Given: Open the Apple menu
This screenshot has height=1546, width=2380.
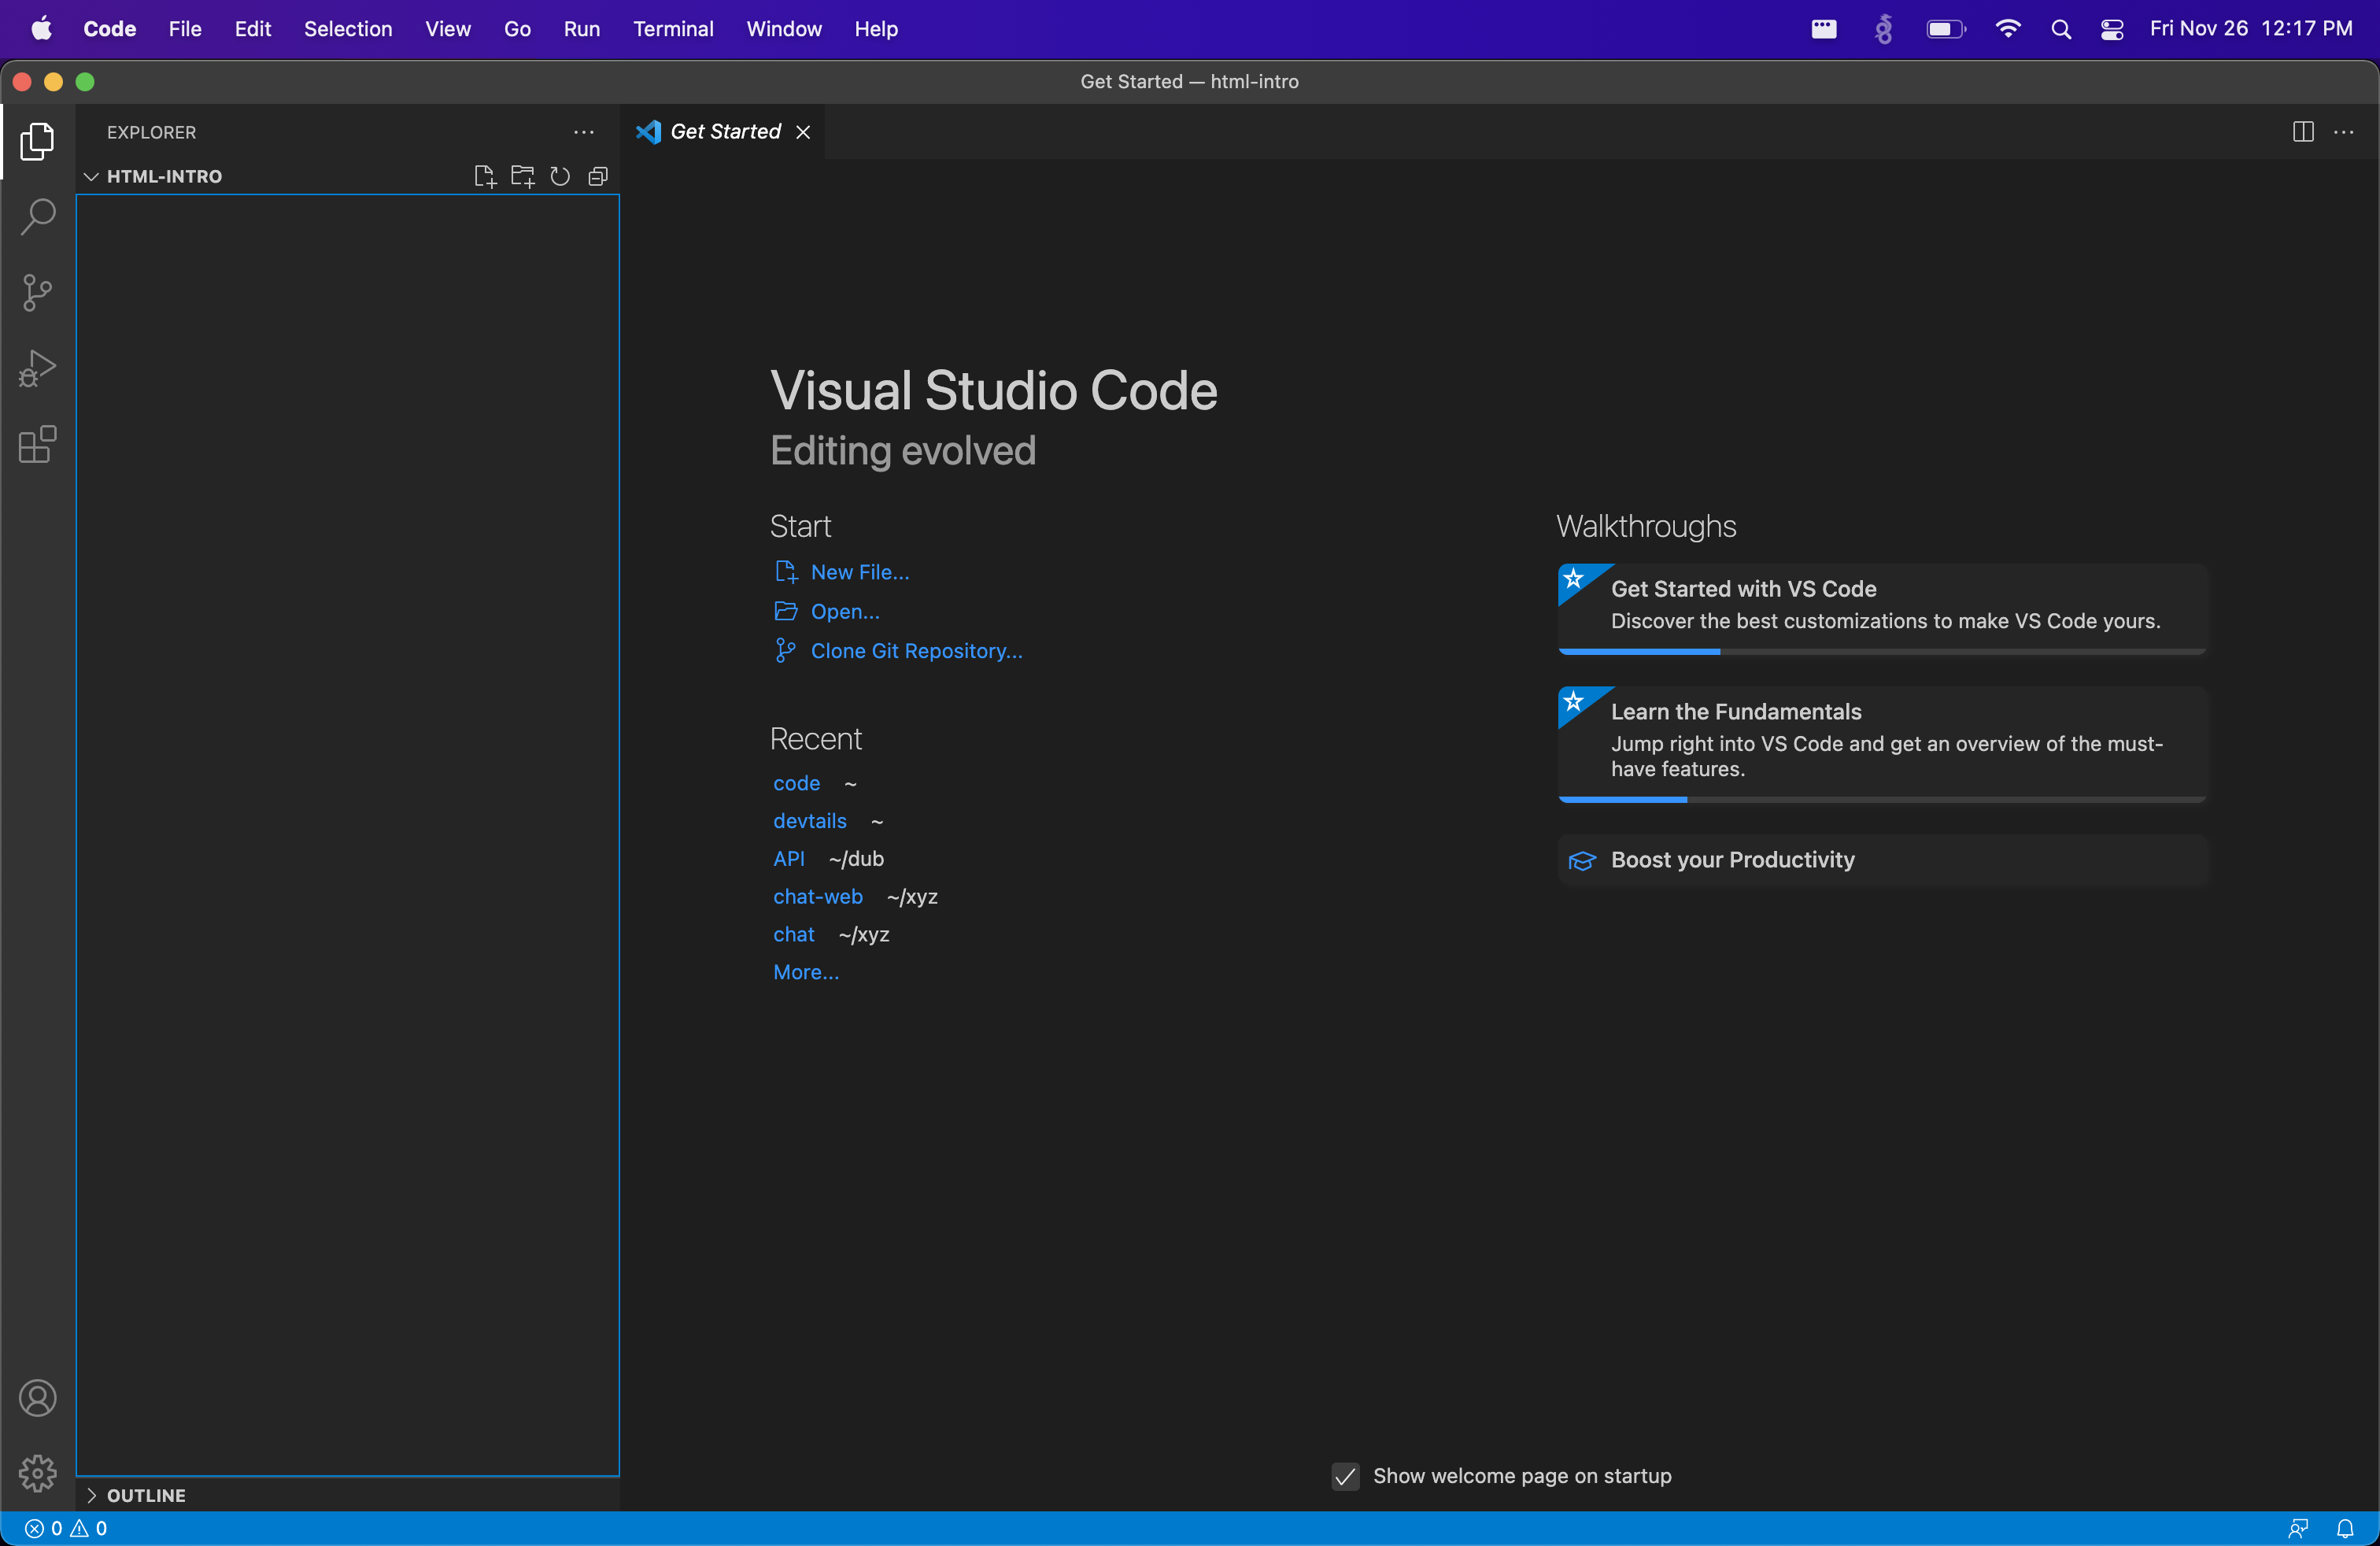Looking at the screenshot, I should click(x=41, y=29).
